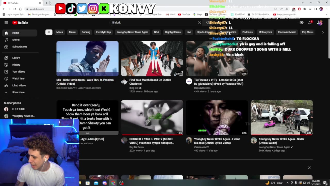Select the Motorcycles filter chip
330x186 pixels.
(265, 32)
